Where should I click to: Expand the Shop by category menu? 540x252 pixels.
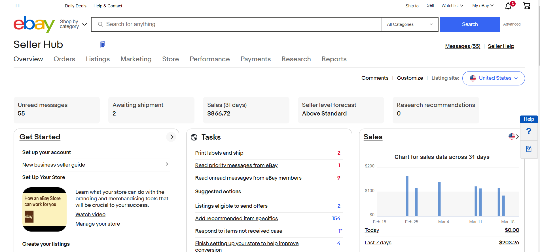73,24
